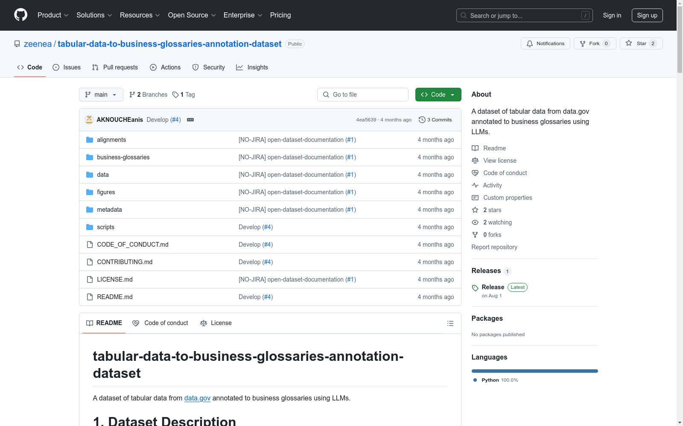
Task: Click the Search or jump to field
Action: coord(525,15)
